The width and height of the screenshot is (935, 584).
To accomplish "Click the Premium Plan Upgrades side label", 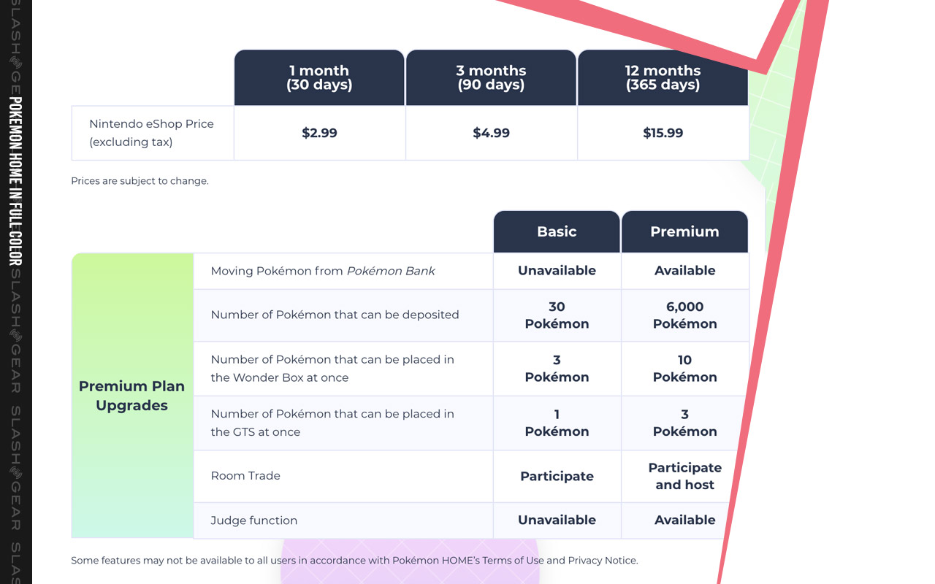I will point(131,396).
